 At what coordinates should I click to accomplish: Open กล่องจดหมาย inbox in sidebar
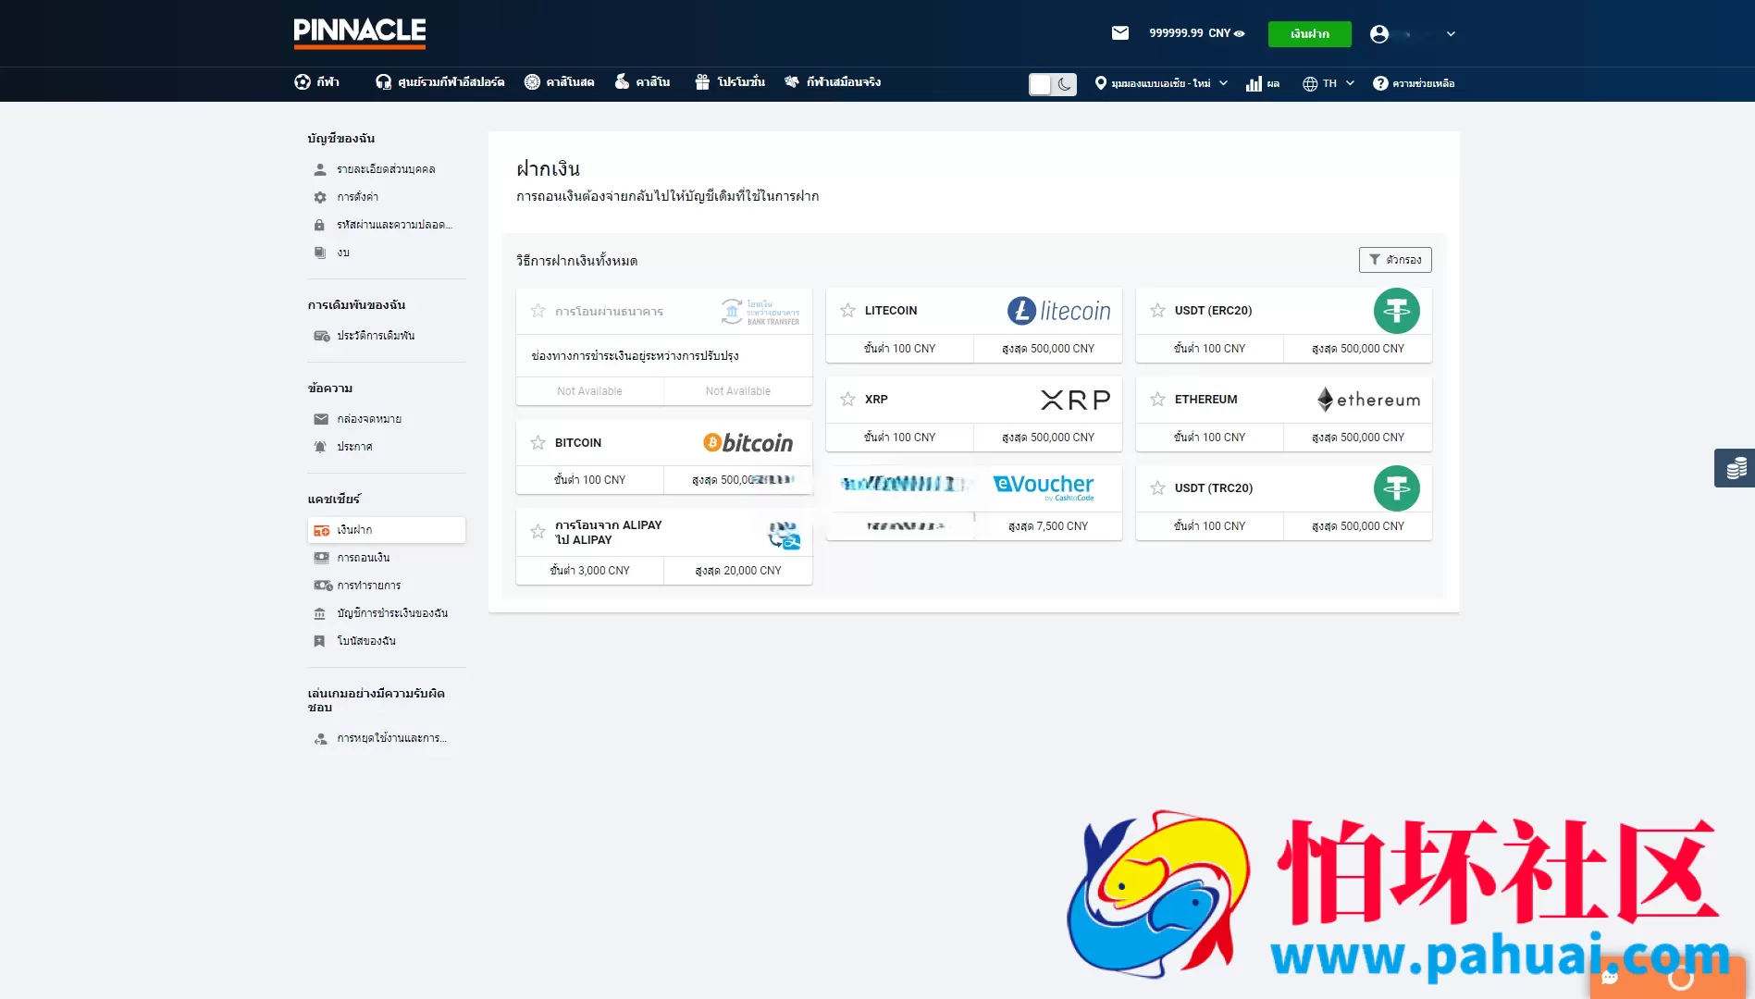click(x=357, y=419)
